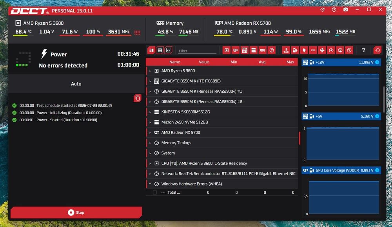Toggle the other-type readings filter
The height and width of the screenshot is (227, 392).
coord(349,50)
